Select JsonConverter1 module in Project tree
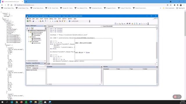This screenshot has height=104, width=186. pyautogui.click(x=36, y=40)
